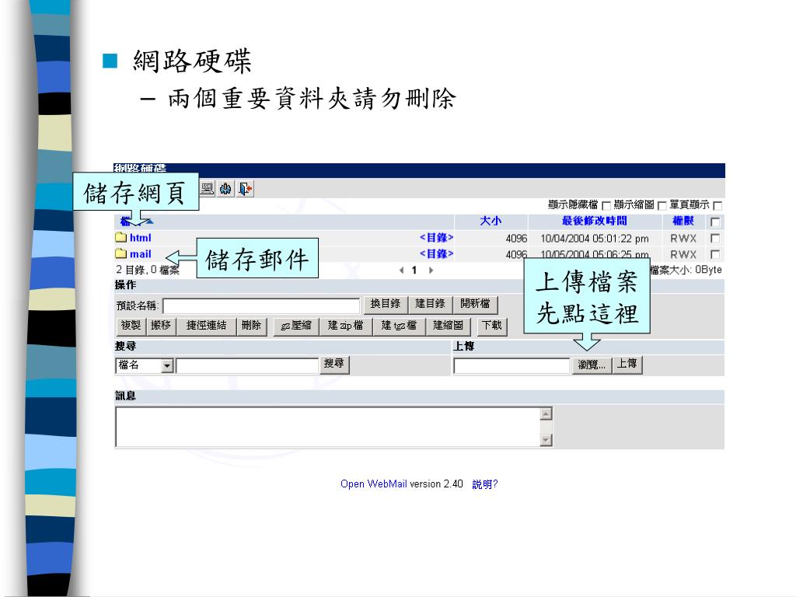796x597 pixels.
Task: Click the preferences icon beside SSH
Action: [x=226, y=189]
